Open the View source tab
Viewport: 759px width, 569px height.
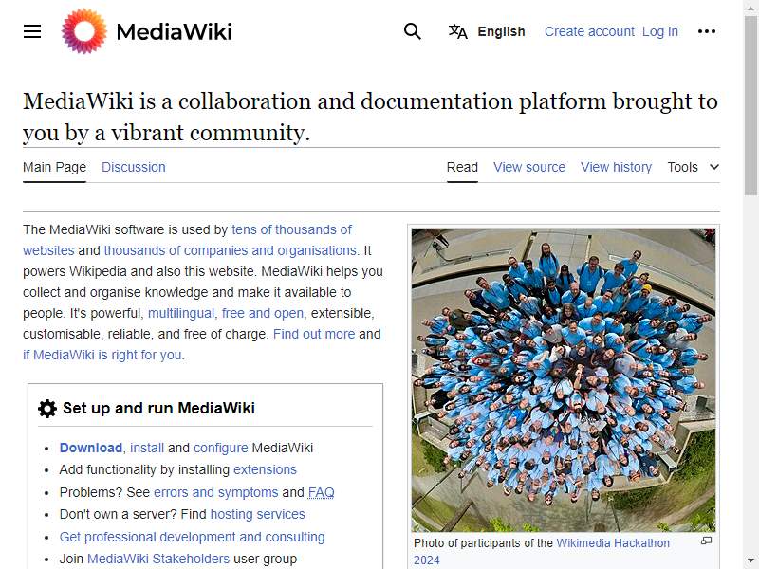coord(529,167)
